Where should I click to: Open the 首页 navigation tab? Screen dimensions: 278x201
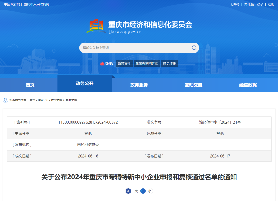pyautogui.click(x=30, y=85)
